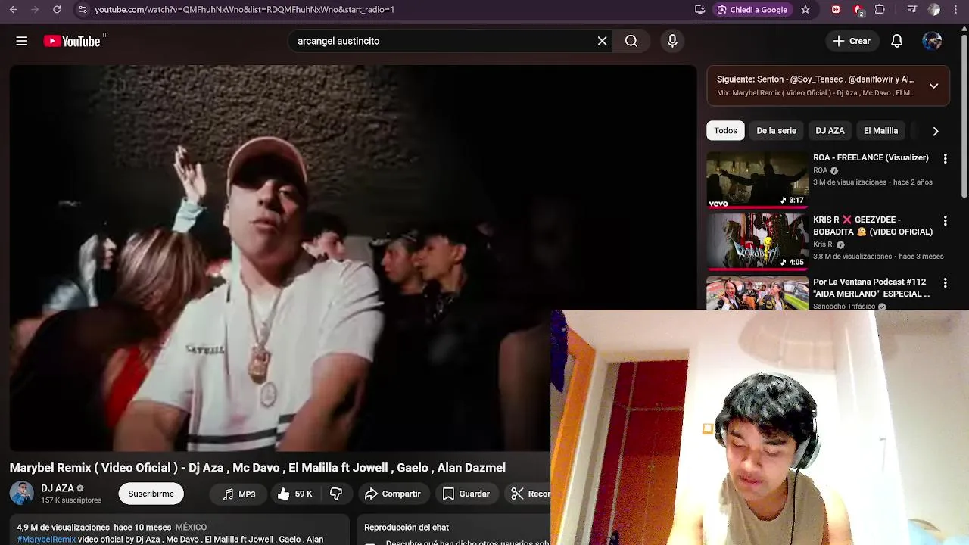Click the Crear button
This screenshot has width=969, height=545.
(852, 41)
